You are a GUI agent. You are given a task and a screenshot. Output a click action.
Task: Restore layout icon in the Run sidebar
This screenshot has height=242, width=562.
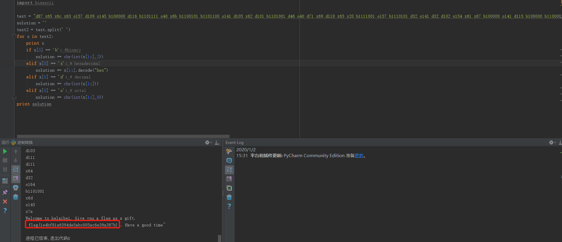click(5, 181)
